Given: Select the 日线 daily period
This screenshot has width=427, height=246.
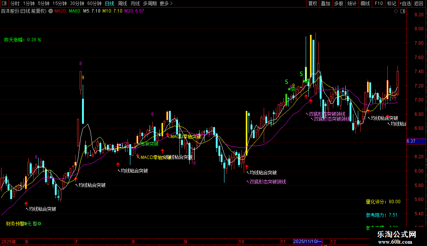Looking at the screenshot, I should tap(110, 3).
